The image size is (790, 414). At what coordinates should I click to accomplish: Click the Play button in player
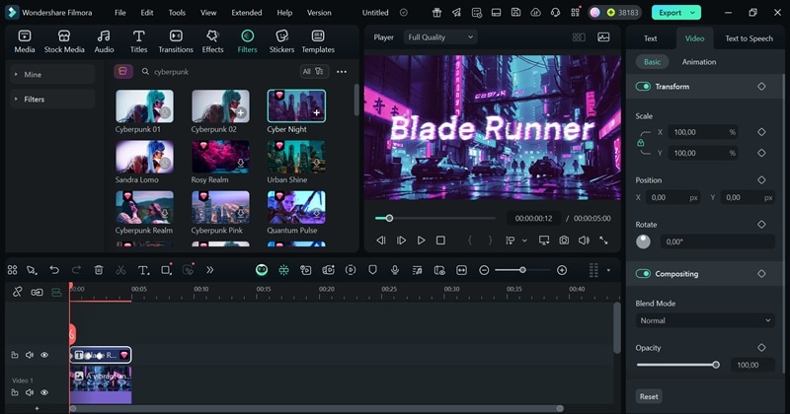421,241
